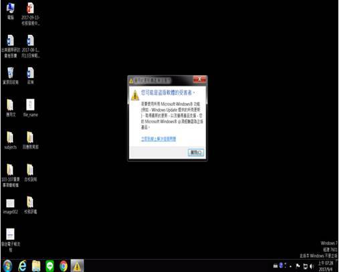Open the Computer (電腦) desktop icon
Viewport: 340px width, 272px height.
pos(10,11)
